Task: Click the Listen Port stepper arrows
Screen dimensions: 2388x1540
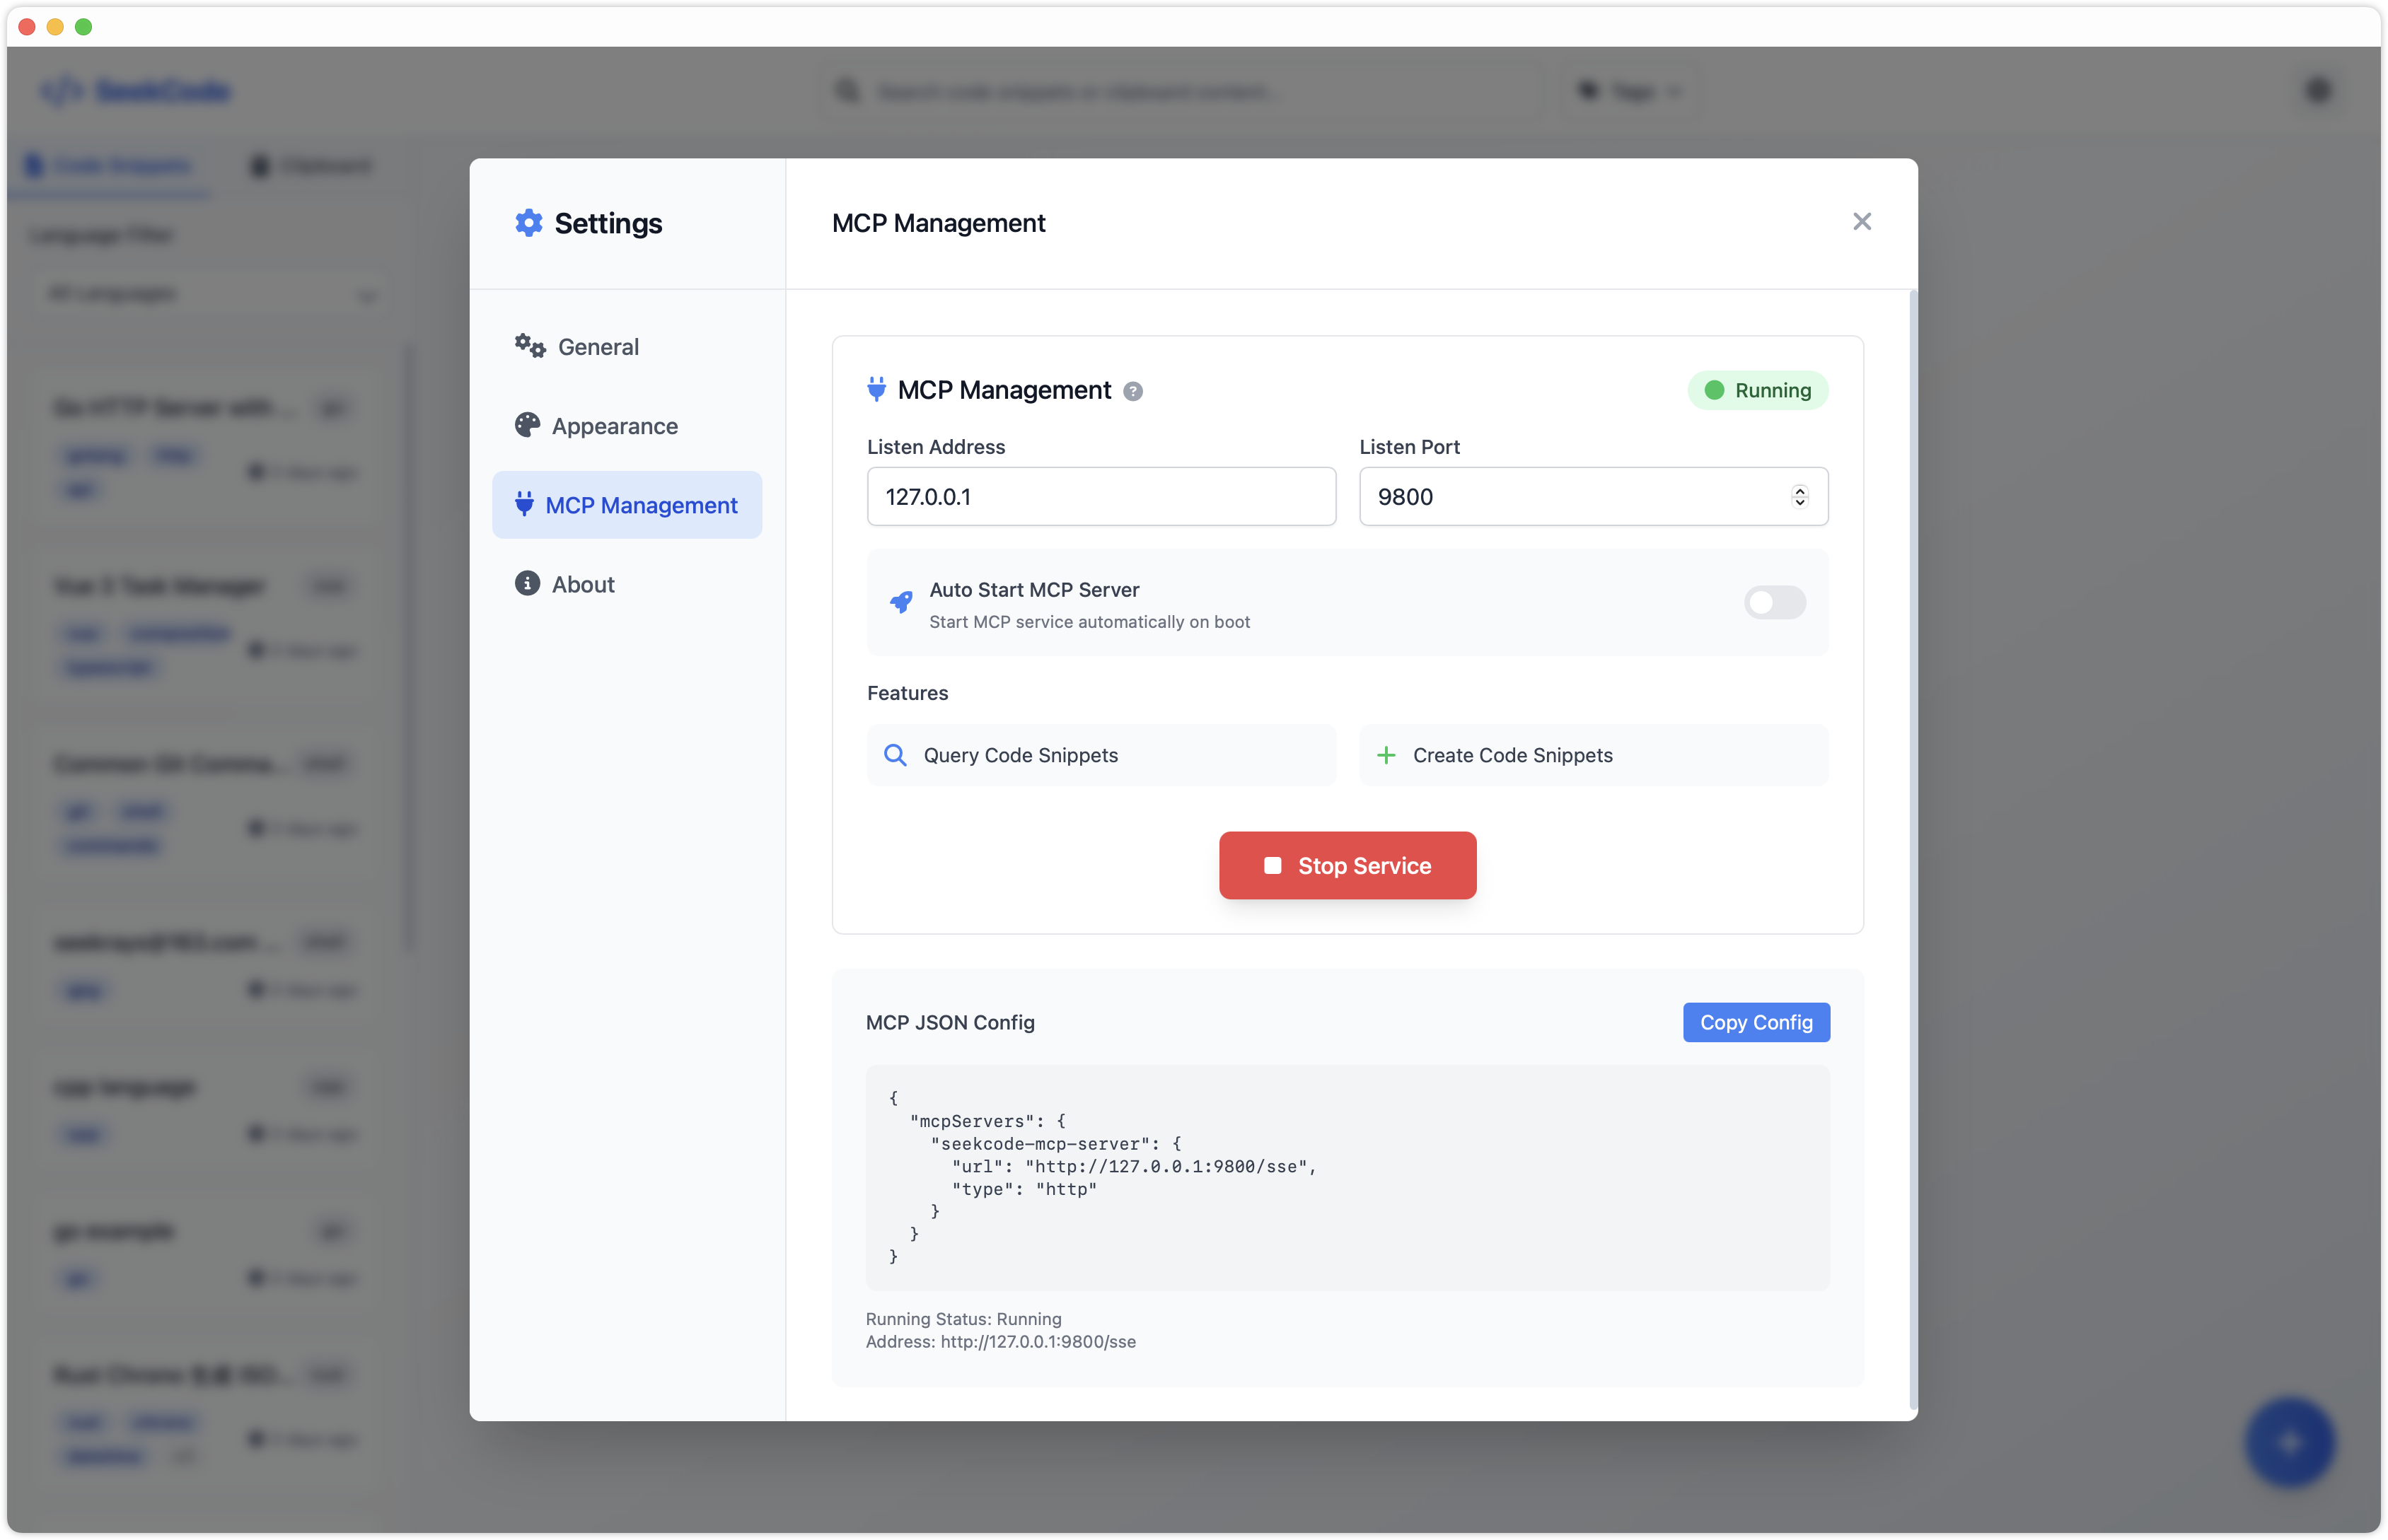Action: (x=1799, y=496)
